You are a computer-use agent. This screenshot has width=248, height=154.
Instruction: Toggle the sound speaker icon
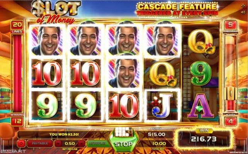(x=244, y=13)
